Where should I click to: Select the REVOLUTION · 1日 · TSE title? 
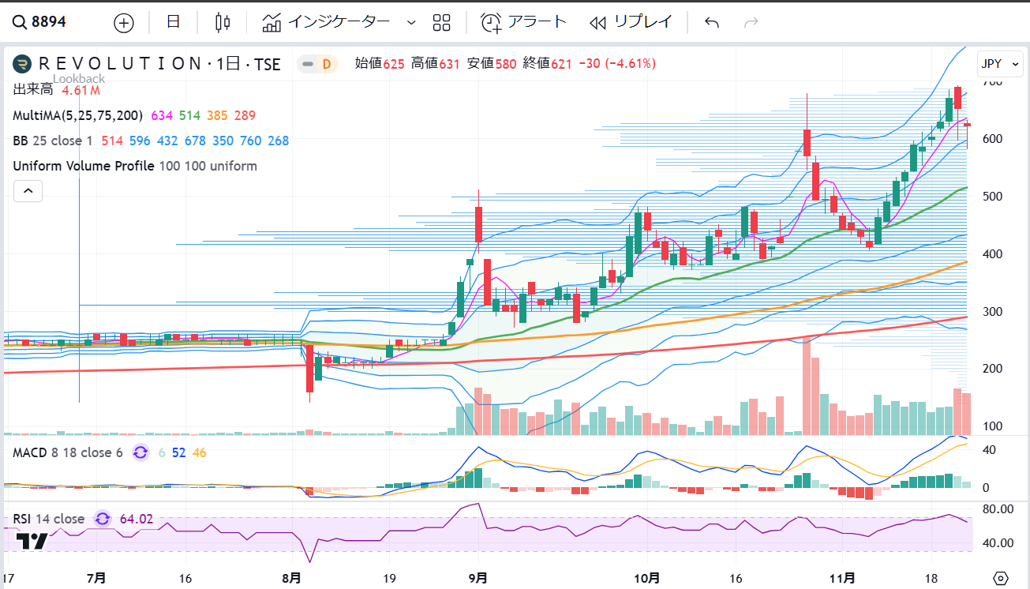159,64
